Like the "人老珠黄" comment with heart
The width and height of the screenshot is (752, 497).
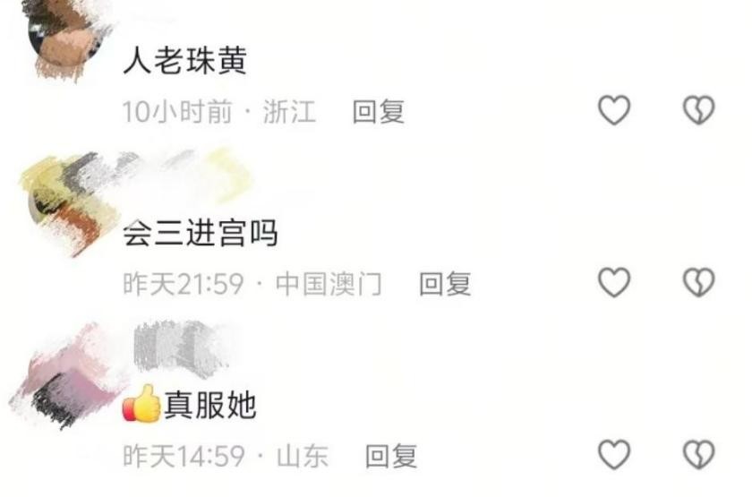click(614, 110)
